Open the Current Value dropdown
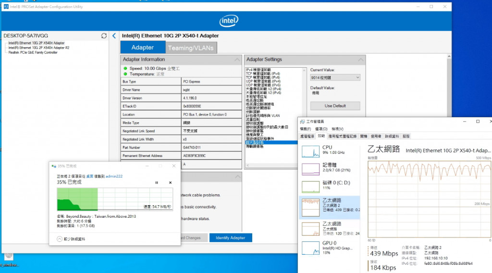The width and height of the screenshot is (492, 273). (x=335, y=77)
